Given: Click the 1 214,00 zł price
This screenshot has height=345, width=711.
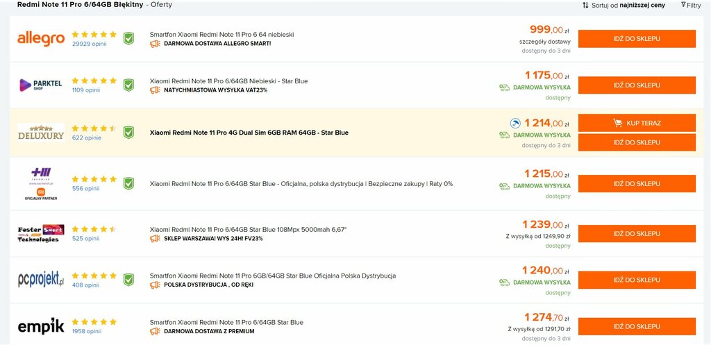Looking at the screenshot, I should click(x=547, y=123).
